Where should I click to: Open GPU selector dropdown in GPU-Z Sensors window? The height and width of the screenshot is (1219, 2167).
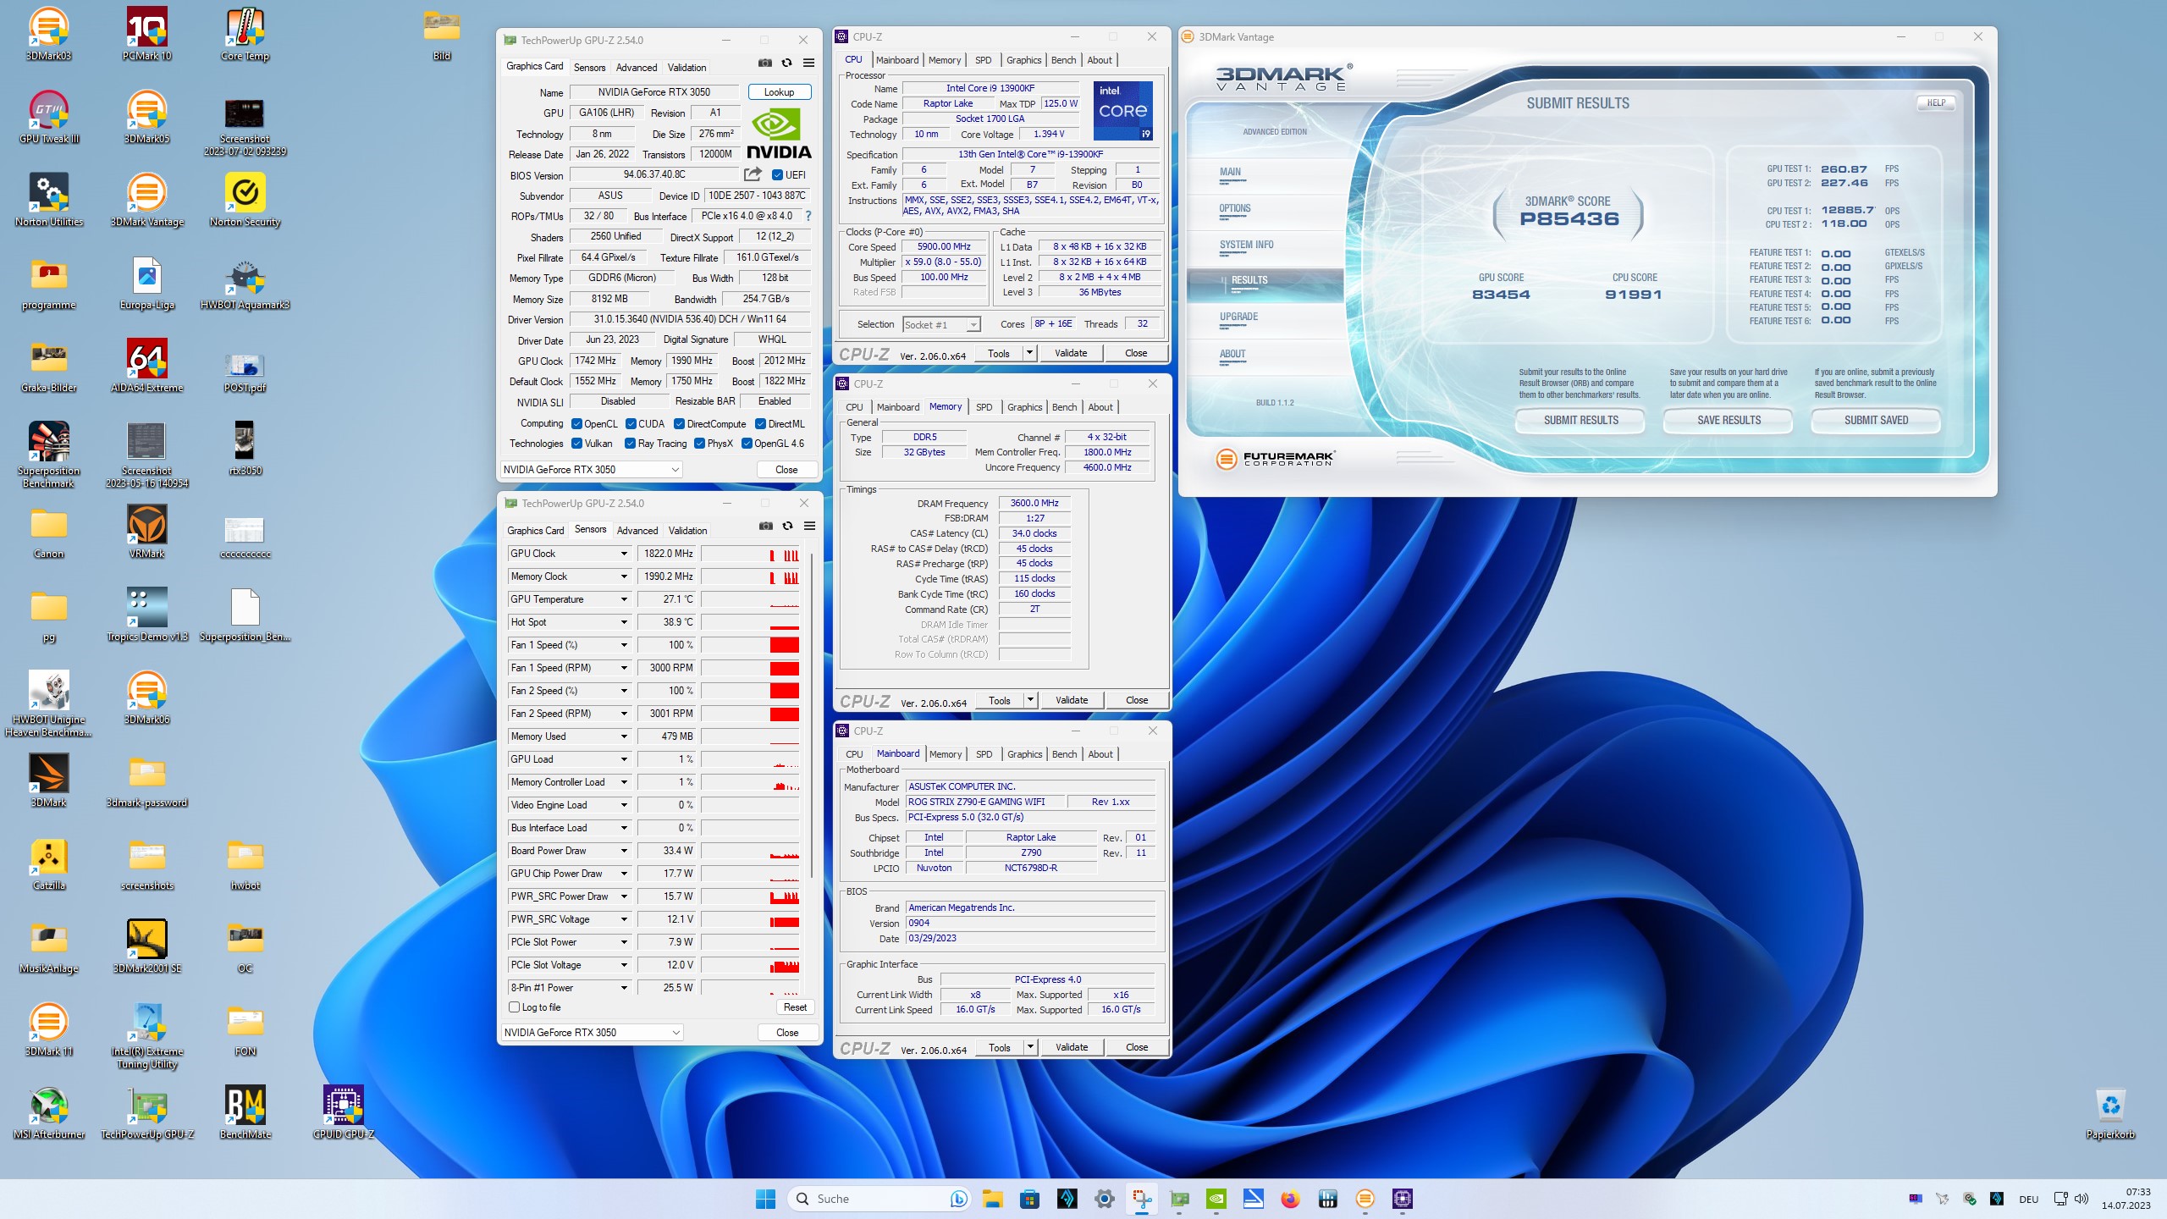pos(592,1033)
